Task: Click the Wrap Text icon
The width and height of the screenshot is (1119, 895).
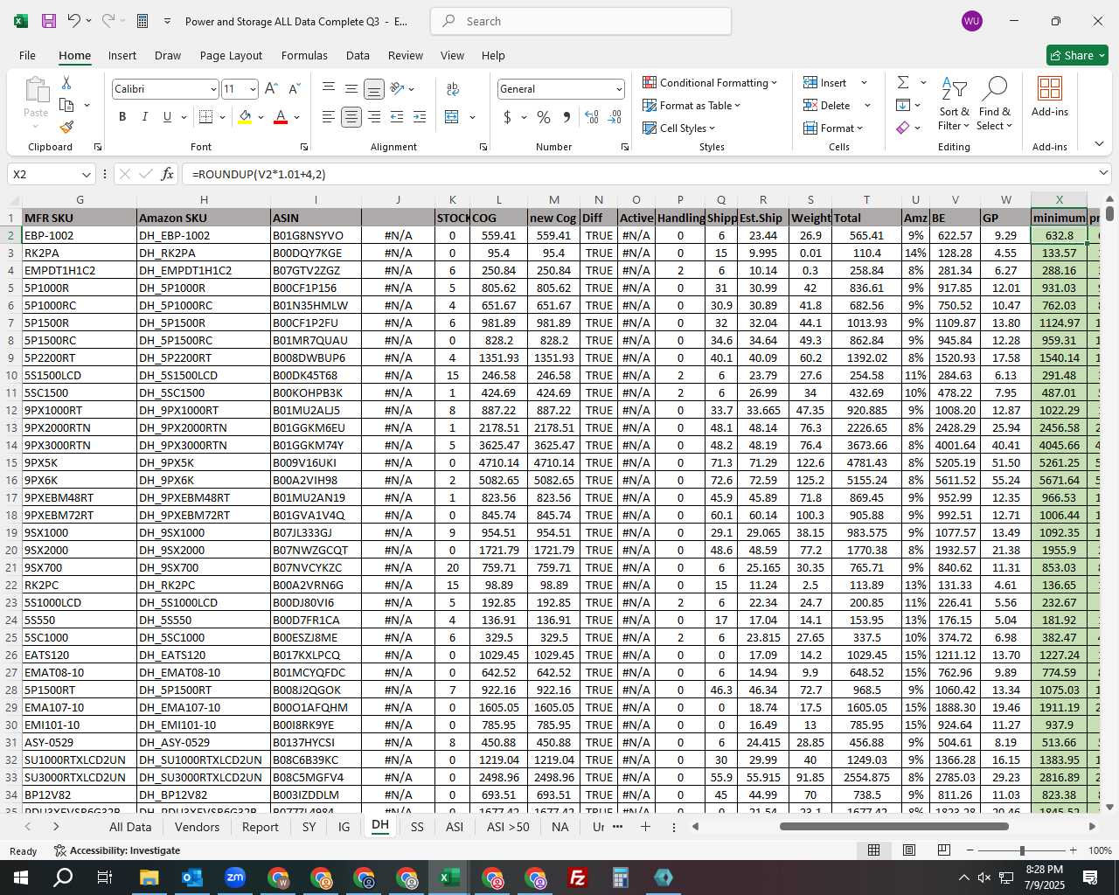Action: coord(453,88)
